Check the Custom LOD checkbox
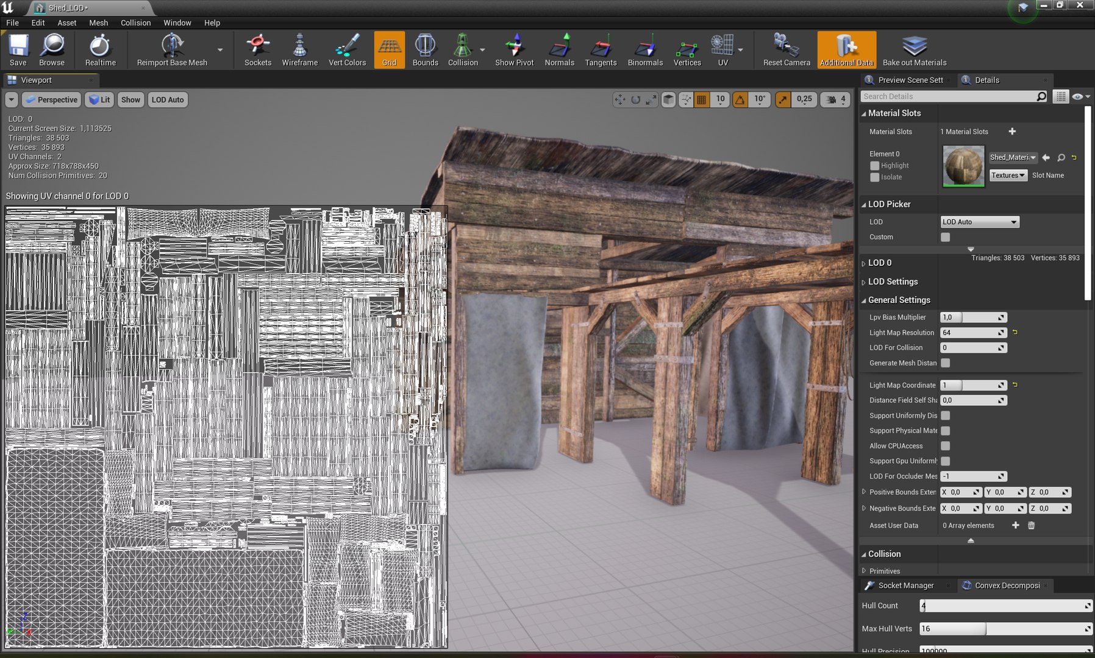Screen dimensions: 1095x658 945,237
